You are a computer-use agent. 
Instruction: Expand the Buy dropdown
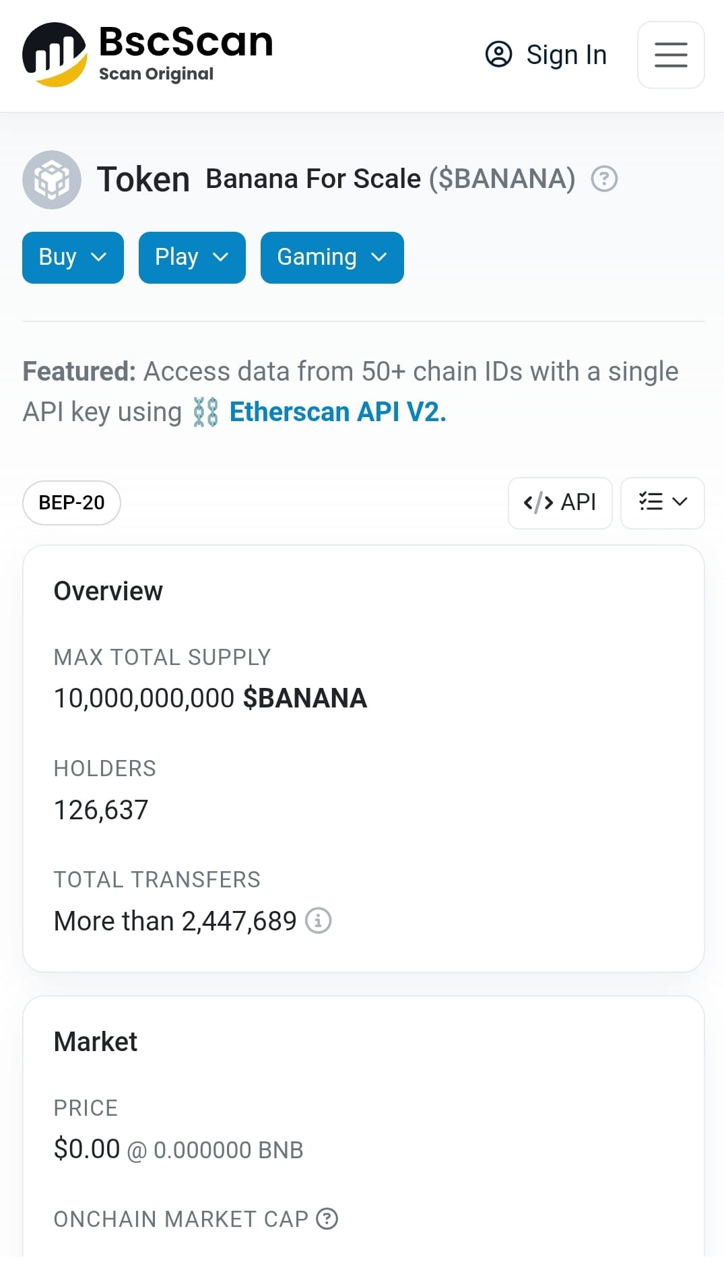(x=73, y=257)
